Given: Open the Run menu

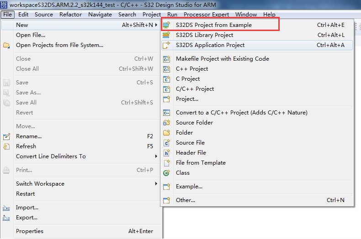Looking at the screenshot, I should [x=172, y=15].
